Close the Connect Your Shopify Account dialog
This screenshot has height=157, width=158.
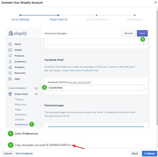point(155,2)
